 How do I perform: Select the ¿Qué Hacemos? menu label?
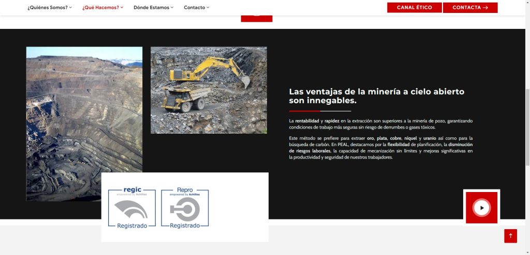click(x=100, y=8)
